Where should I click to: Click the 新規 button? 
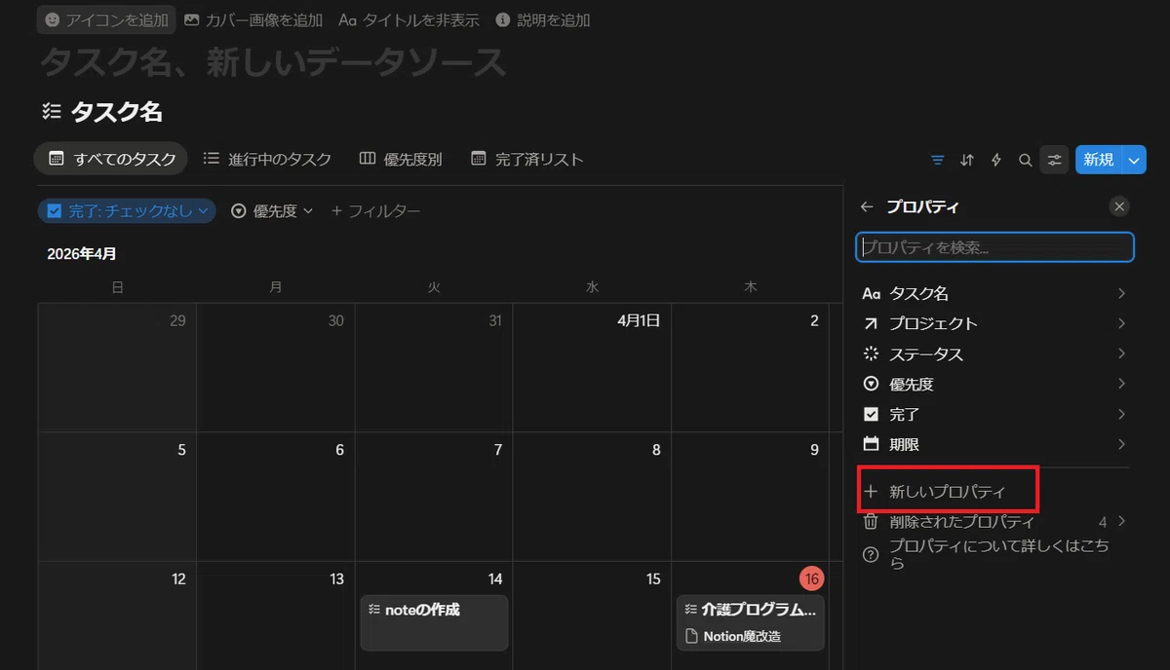click(1099, 160)
